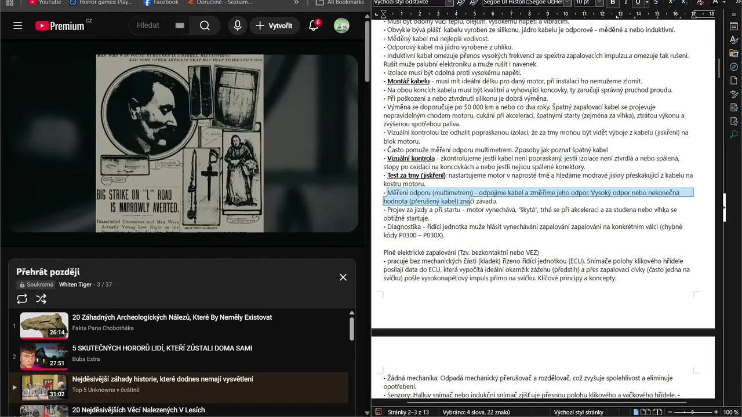
Task: Open underline style dropdown arrow
Action: [x=646, y=3]
